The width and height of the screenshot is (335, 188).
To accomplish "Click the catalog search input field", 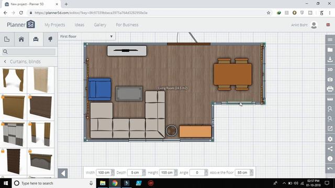I will point(29,52).
